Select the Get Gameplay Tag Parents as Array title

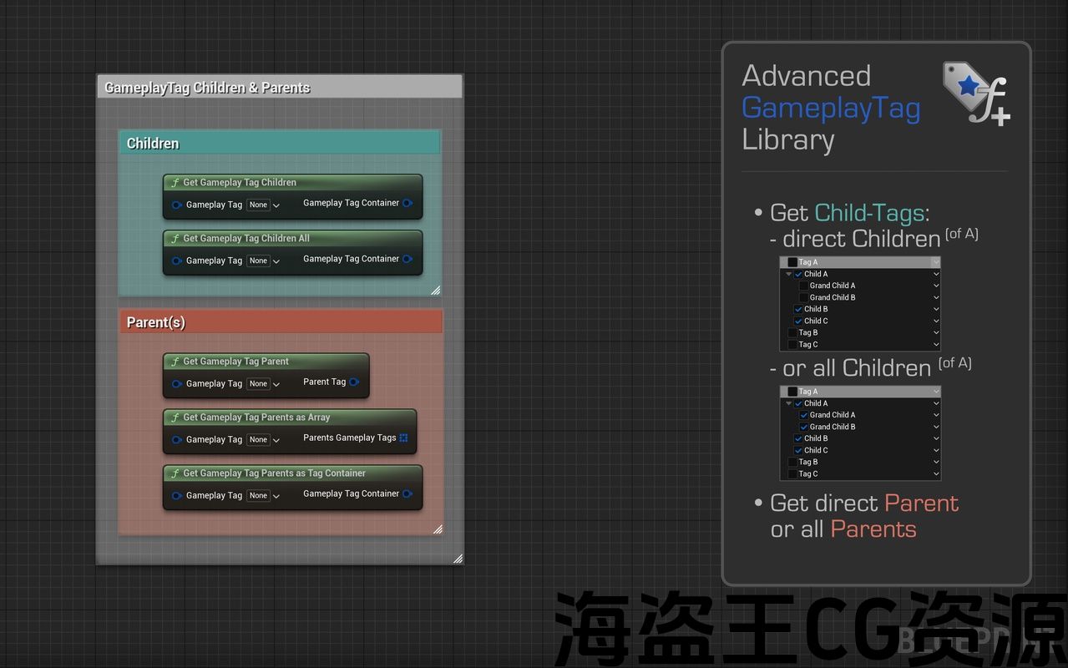tap(256, 417)
